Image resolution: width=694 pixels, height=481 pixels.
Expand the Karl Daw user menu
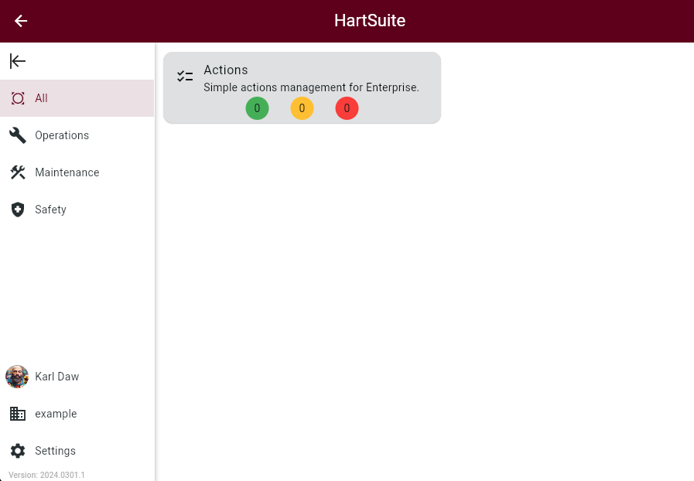point(56,377)
